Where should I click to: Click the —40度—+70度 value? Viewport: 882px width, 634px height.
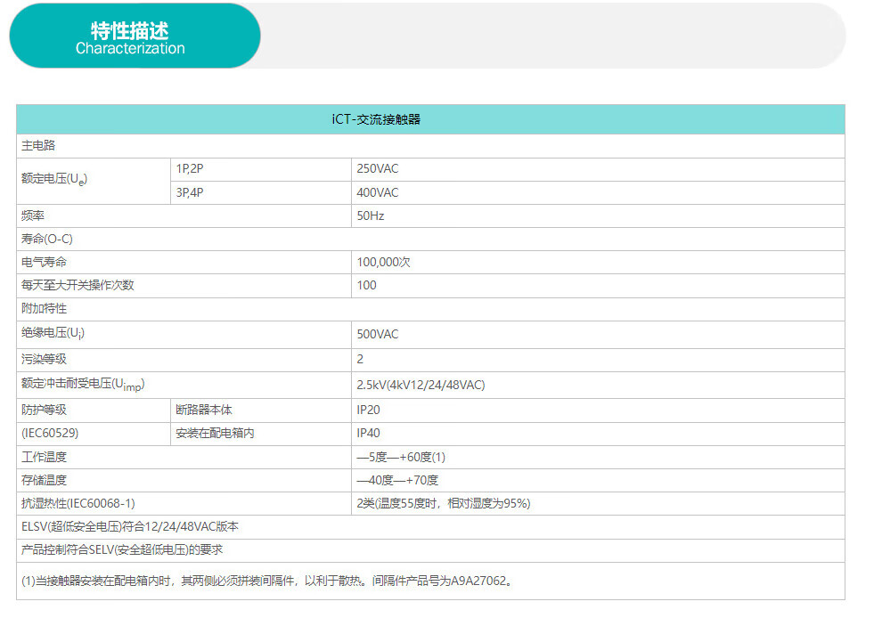coord(397,481)
